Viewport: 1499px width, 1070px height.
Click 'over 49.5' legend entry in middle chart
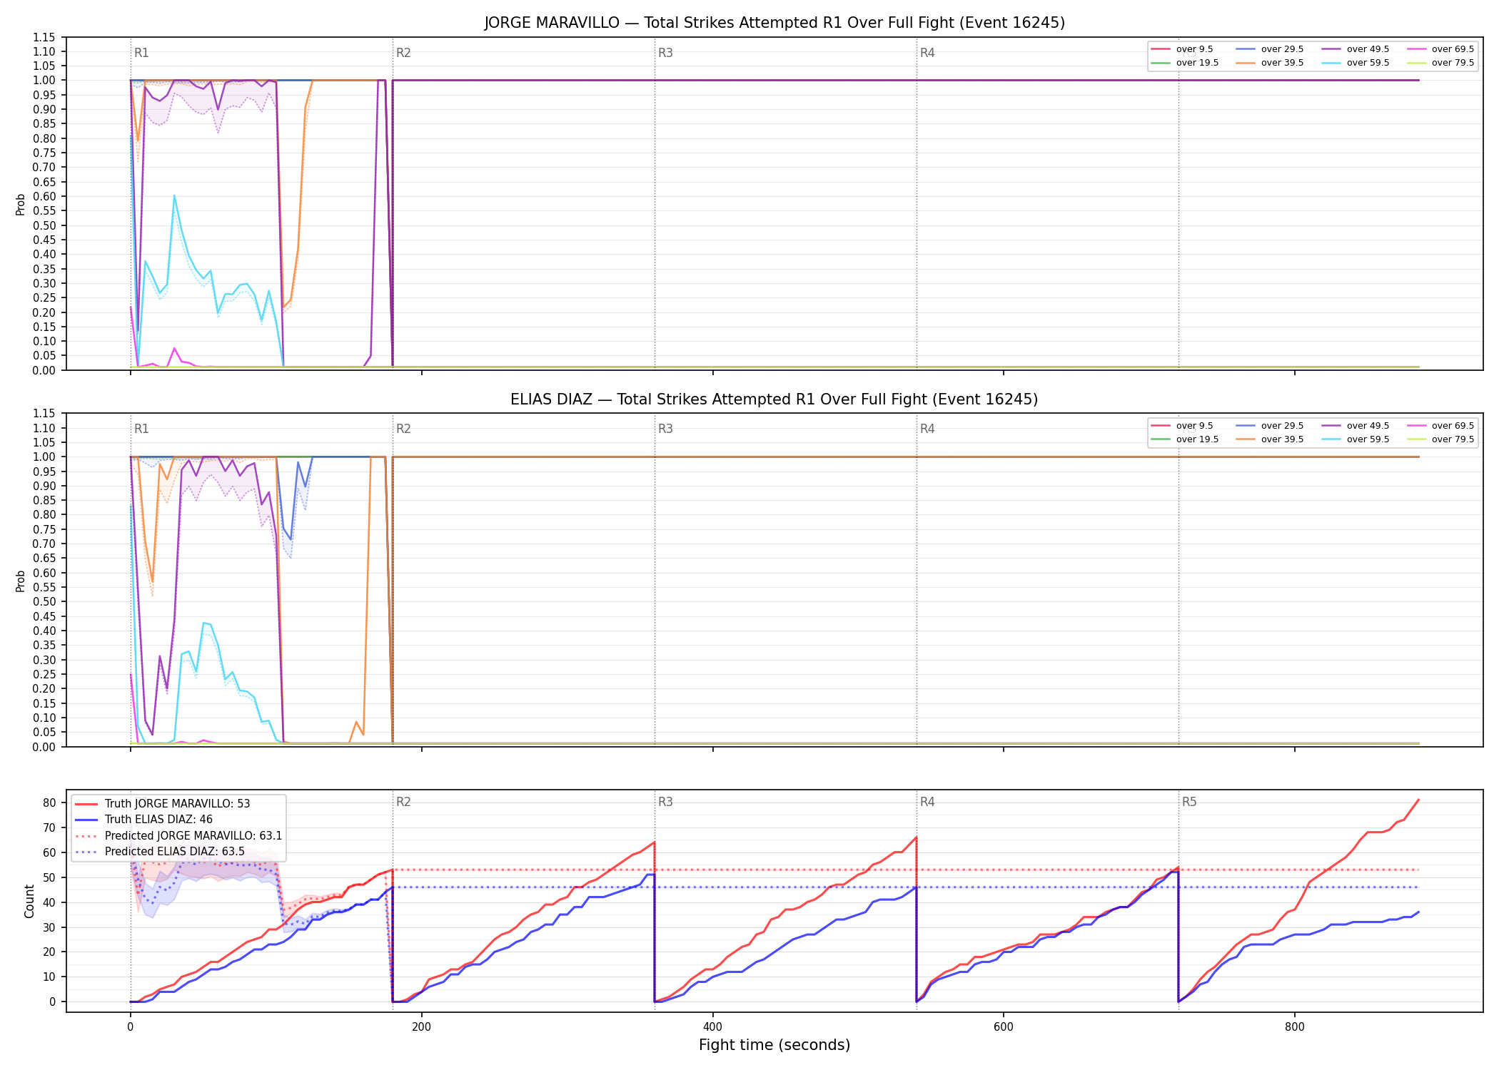point(1355,426)
